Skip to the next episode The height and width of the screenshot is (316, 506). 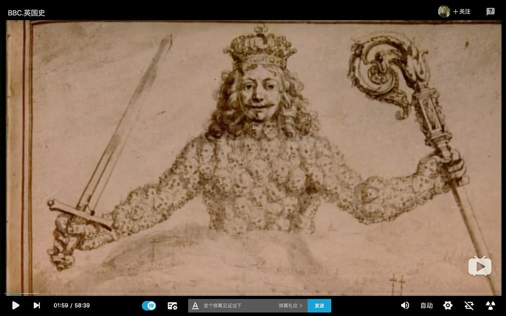click(37, 305)
